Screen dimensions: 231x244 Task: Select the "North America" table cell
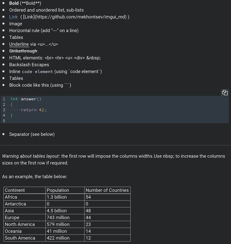tap(20, 224)
